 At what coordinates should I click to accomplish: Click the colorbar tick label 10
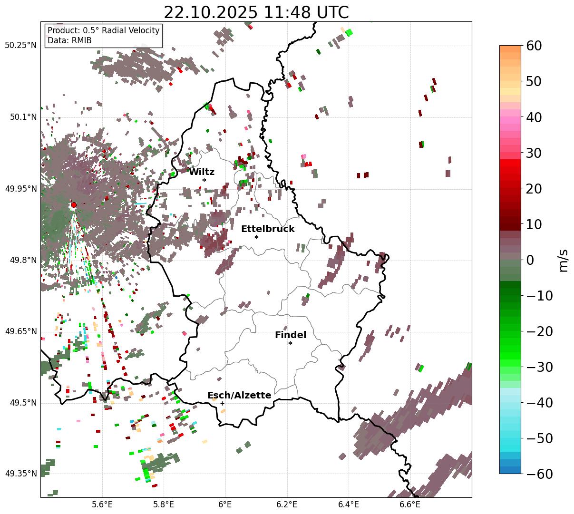[x=533, y=224]
